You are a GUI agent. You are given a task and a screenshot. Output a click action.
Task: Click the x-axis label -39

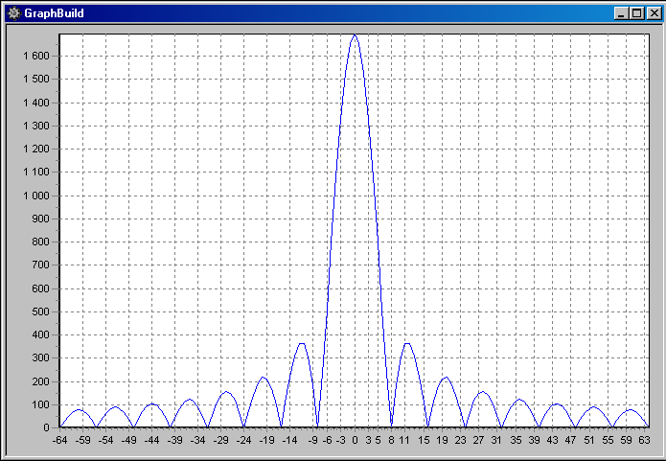click(174, 440)
